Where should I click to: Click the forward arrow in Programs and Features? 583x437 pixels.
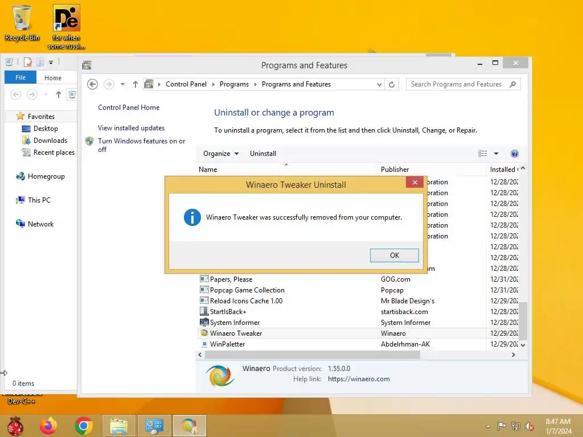109,84
